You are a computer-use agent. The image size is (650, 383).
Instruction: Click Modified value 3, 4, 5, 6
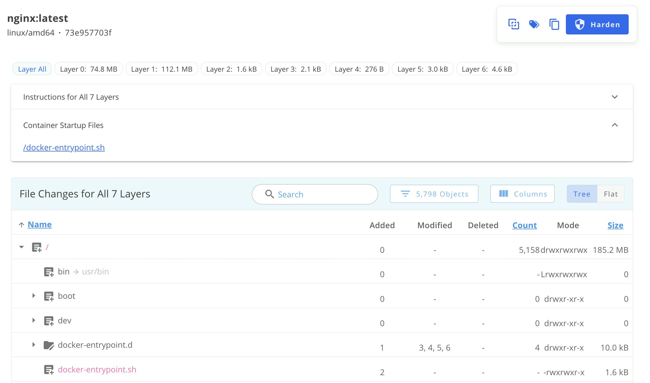[435, 348]
